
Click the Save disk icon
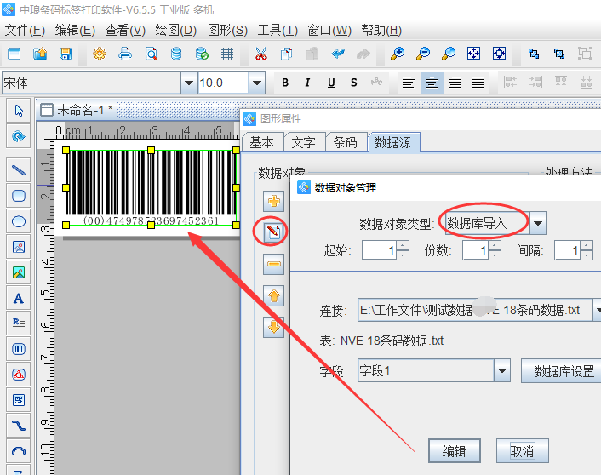tap(66, 54)
